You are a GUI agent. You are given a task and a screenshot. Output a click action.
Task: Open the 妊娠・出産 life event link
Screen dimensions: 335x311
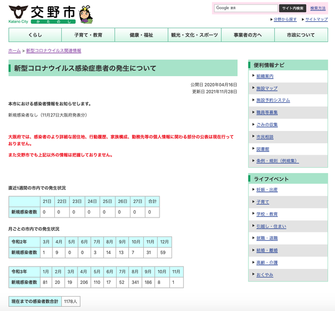[267, 190]
